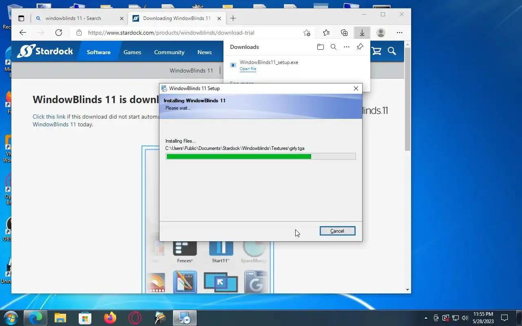Click scrollbar down arrow on the page
The height and width of the screenshot is (326, 522).
click(407, 290)
